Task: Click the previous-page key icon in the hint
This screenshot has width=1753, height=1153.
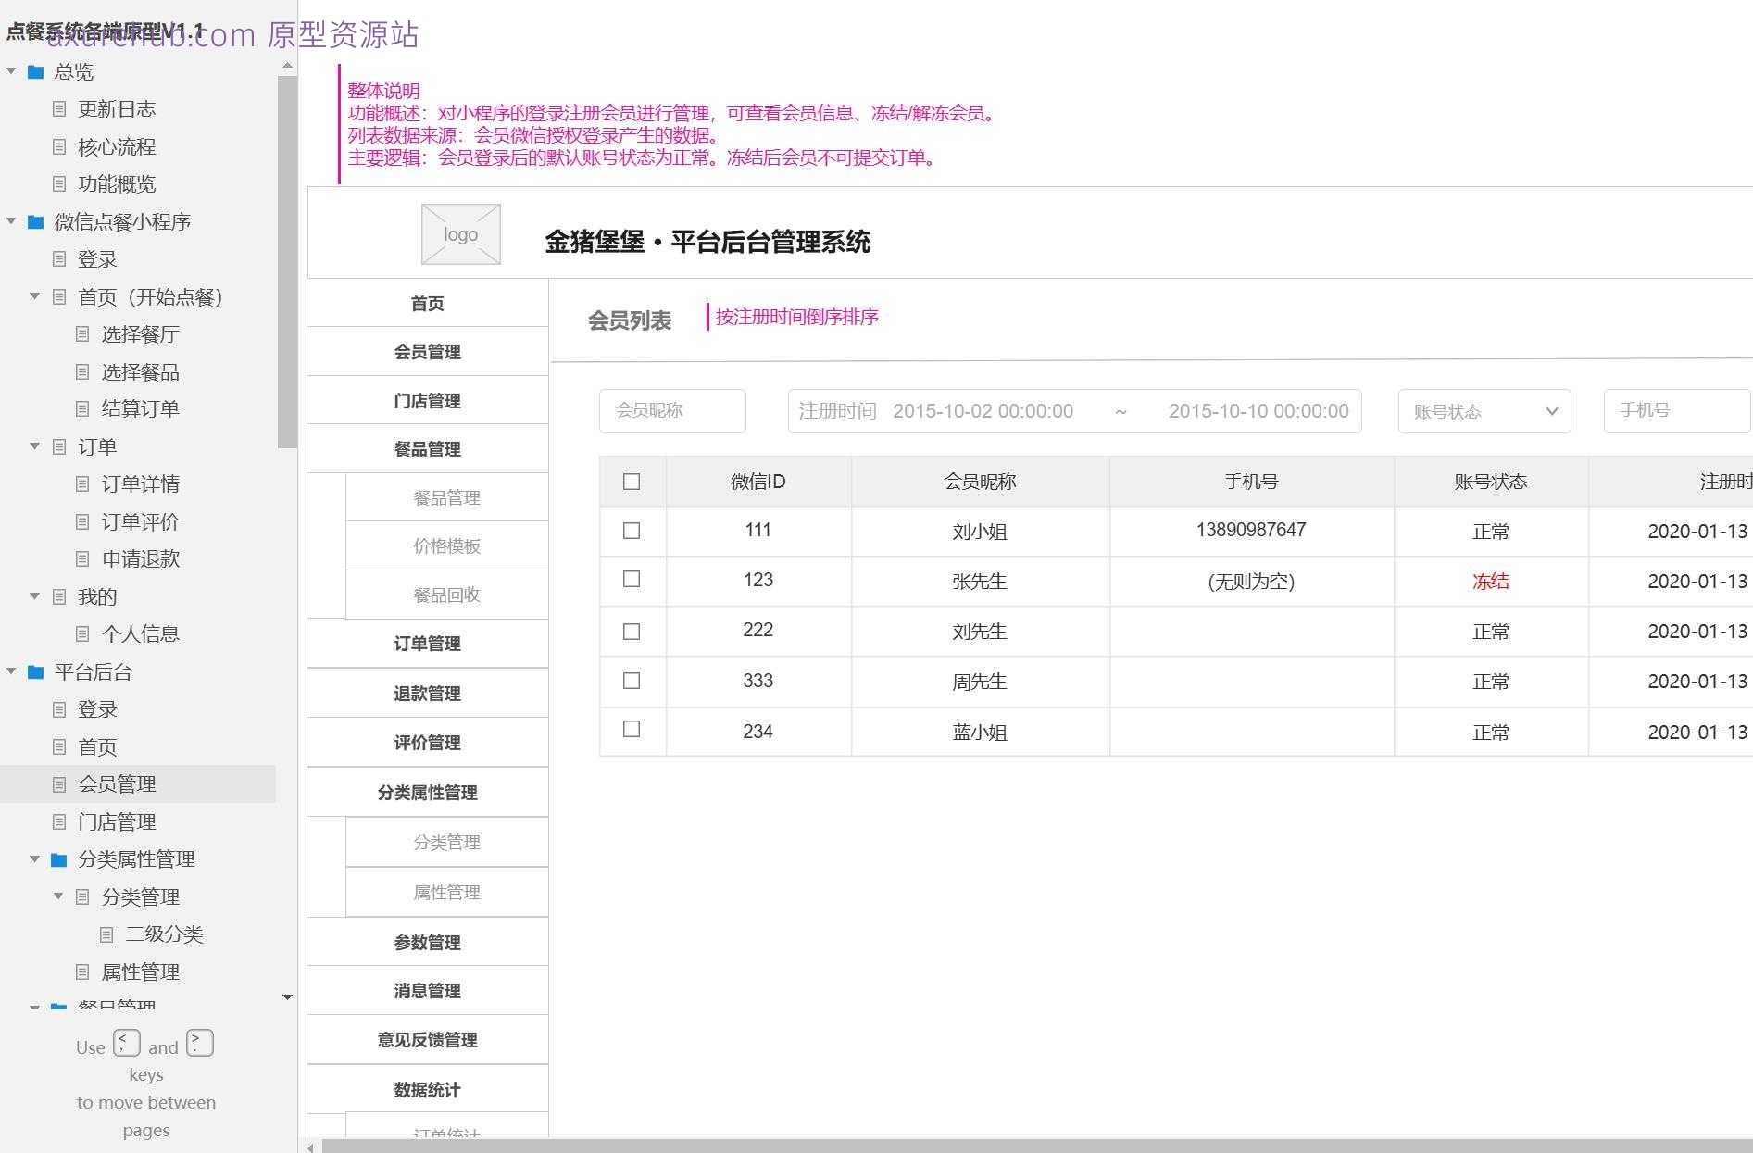Action: pos(127,1043)
